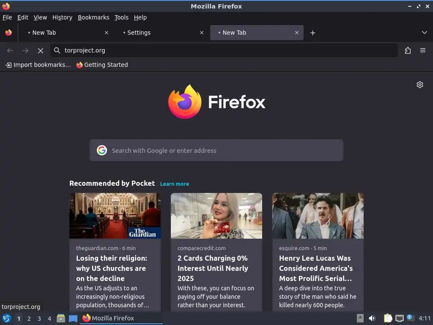Select the active New Tab tab
Image resolution: width=433 pixels, height=325 pixels.
tap(257, 33)
